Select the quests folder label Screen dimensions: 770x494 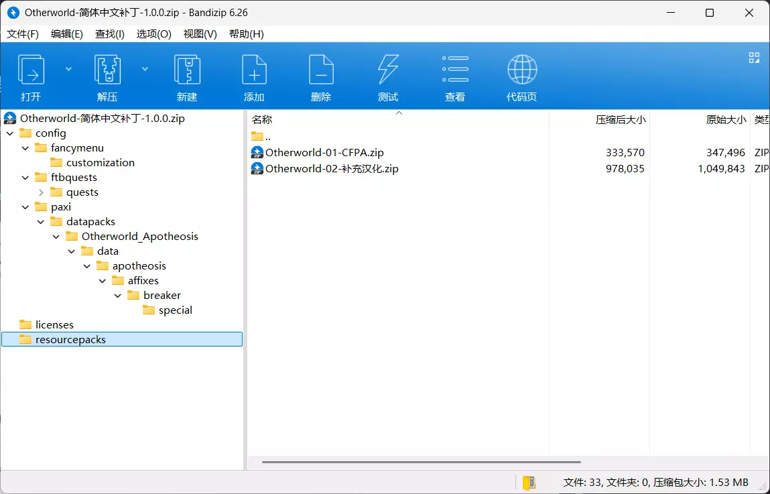pos(82,192)
